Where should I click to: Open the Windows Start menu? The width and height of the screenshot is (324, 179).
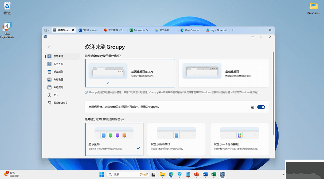[x=102, y=174]
